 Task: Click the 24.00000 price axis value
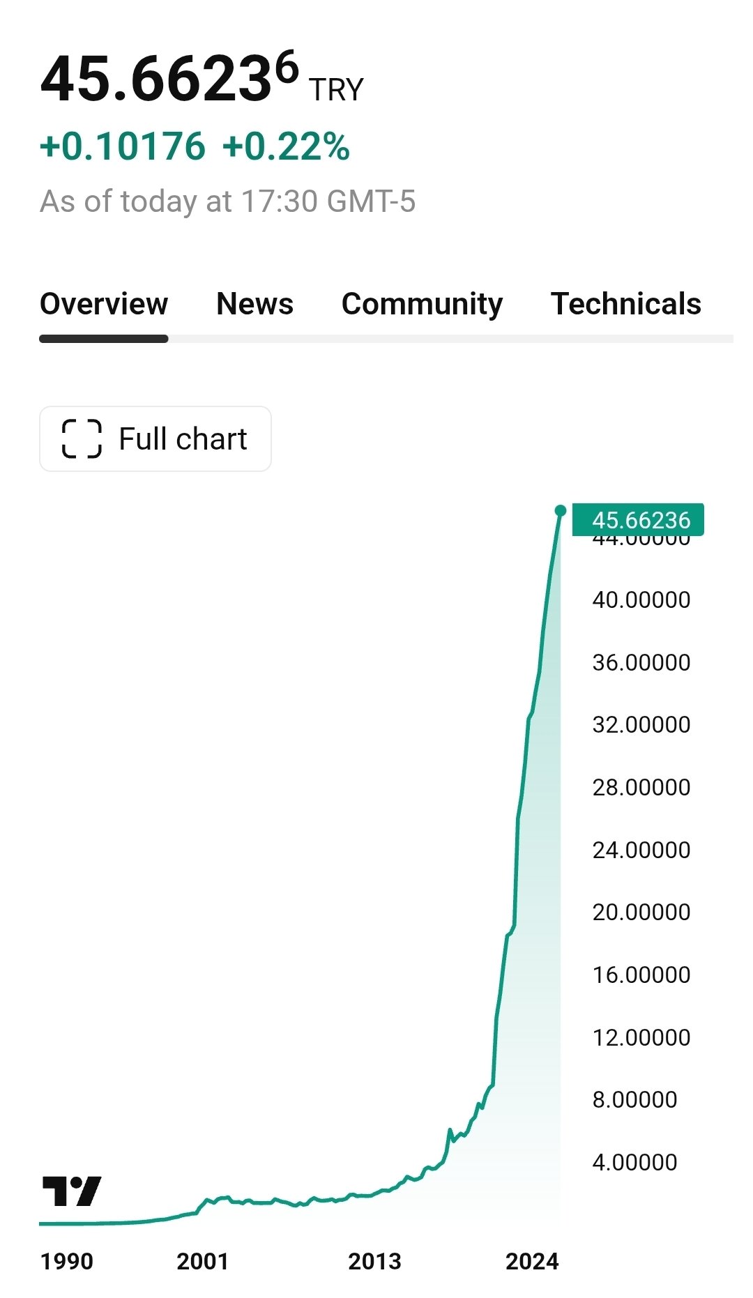[641, 850]
